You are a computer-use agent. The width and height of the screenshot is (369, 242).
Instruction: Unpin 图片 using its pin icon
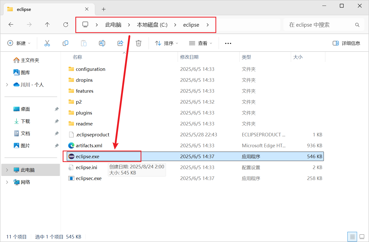click(x=57, y=146)
